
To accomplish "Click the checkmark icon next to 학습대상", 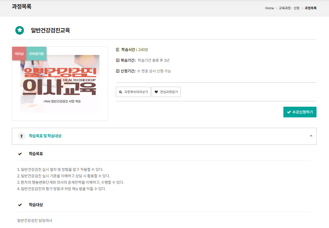I will (x=20, y=205).
